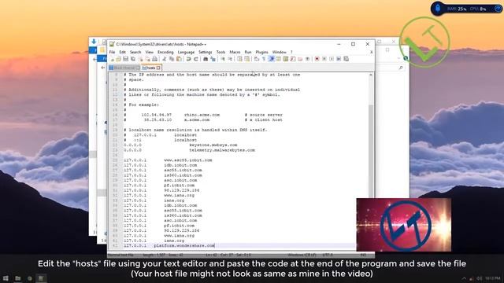Click the editor scrollbar up arrow

tap(371, 75)
